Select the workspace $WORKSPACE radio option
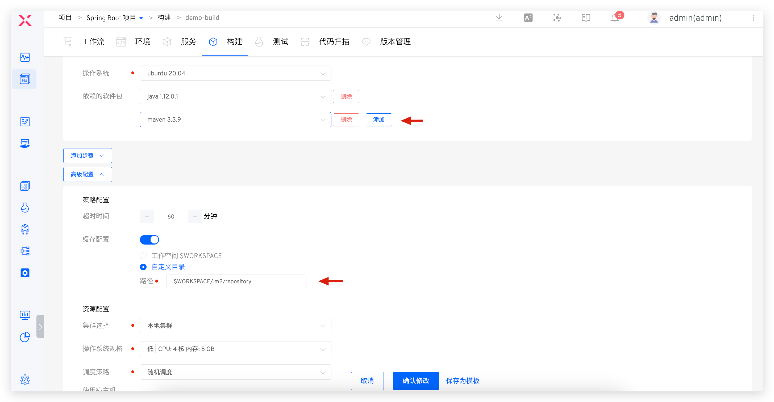 click(143, 256)
